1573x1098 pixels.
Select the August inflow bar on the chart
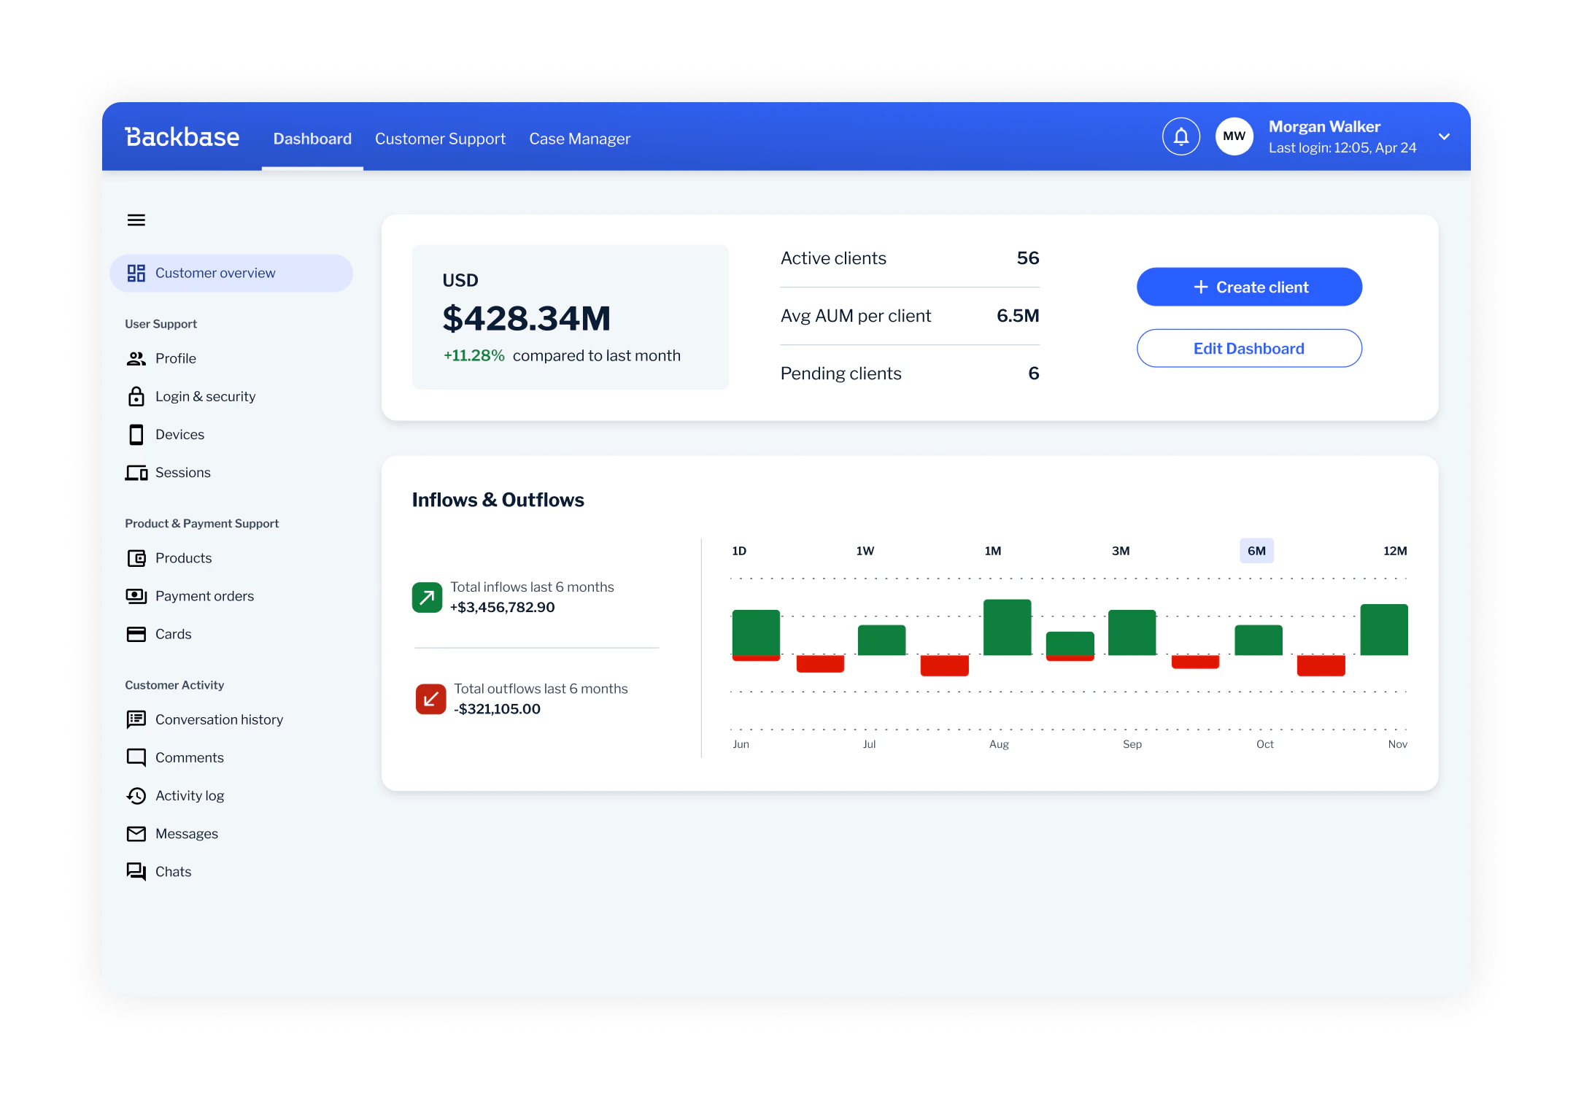click(x=1007, y=626)
